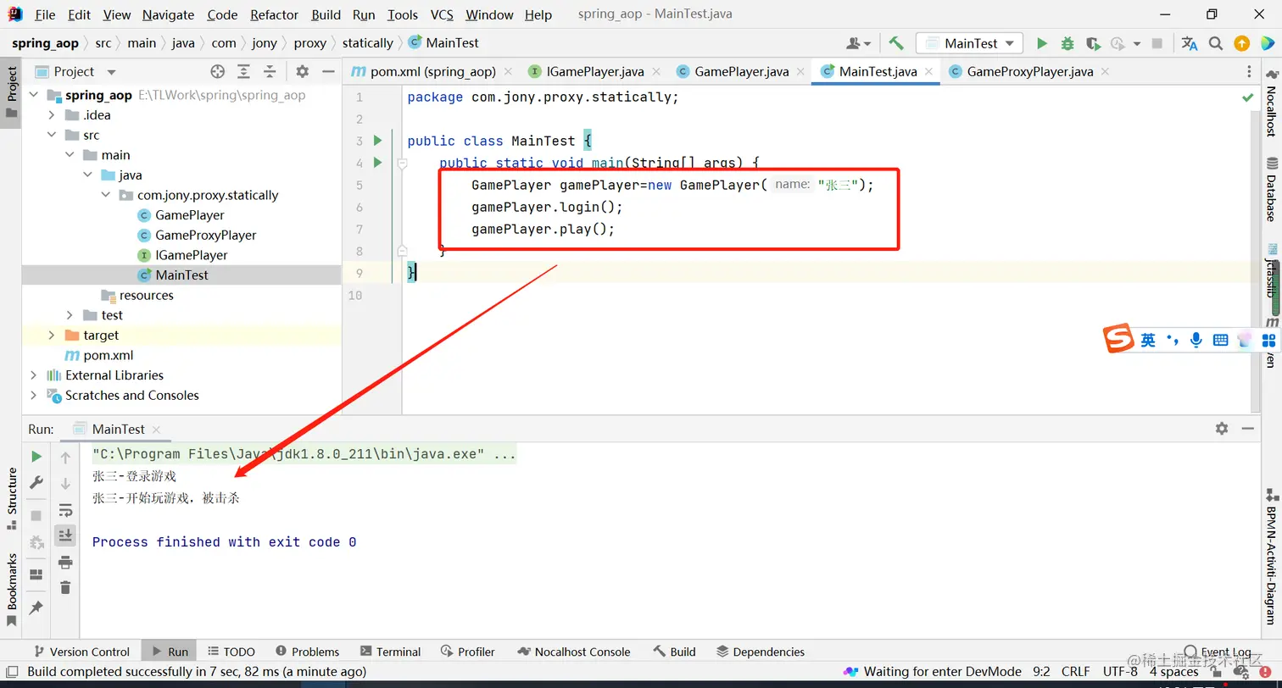Viewport: 1282px width, 688px height.
Task: Open run configuration wrench in Run panel
Action: point(36,482)
